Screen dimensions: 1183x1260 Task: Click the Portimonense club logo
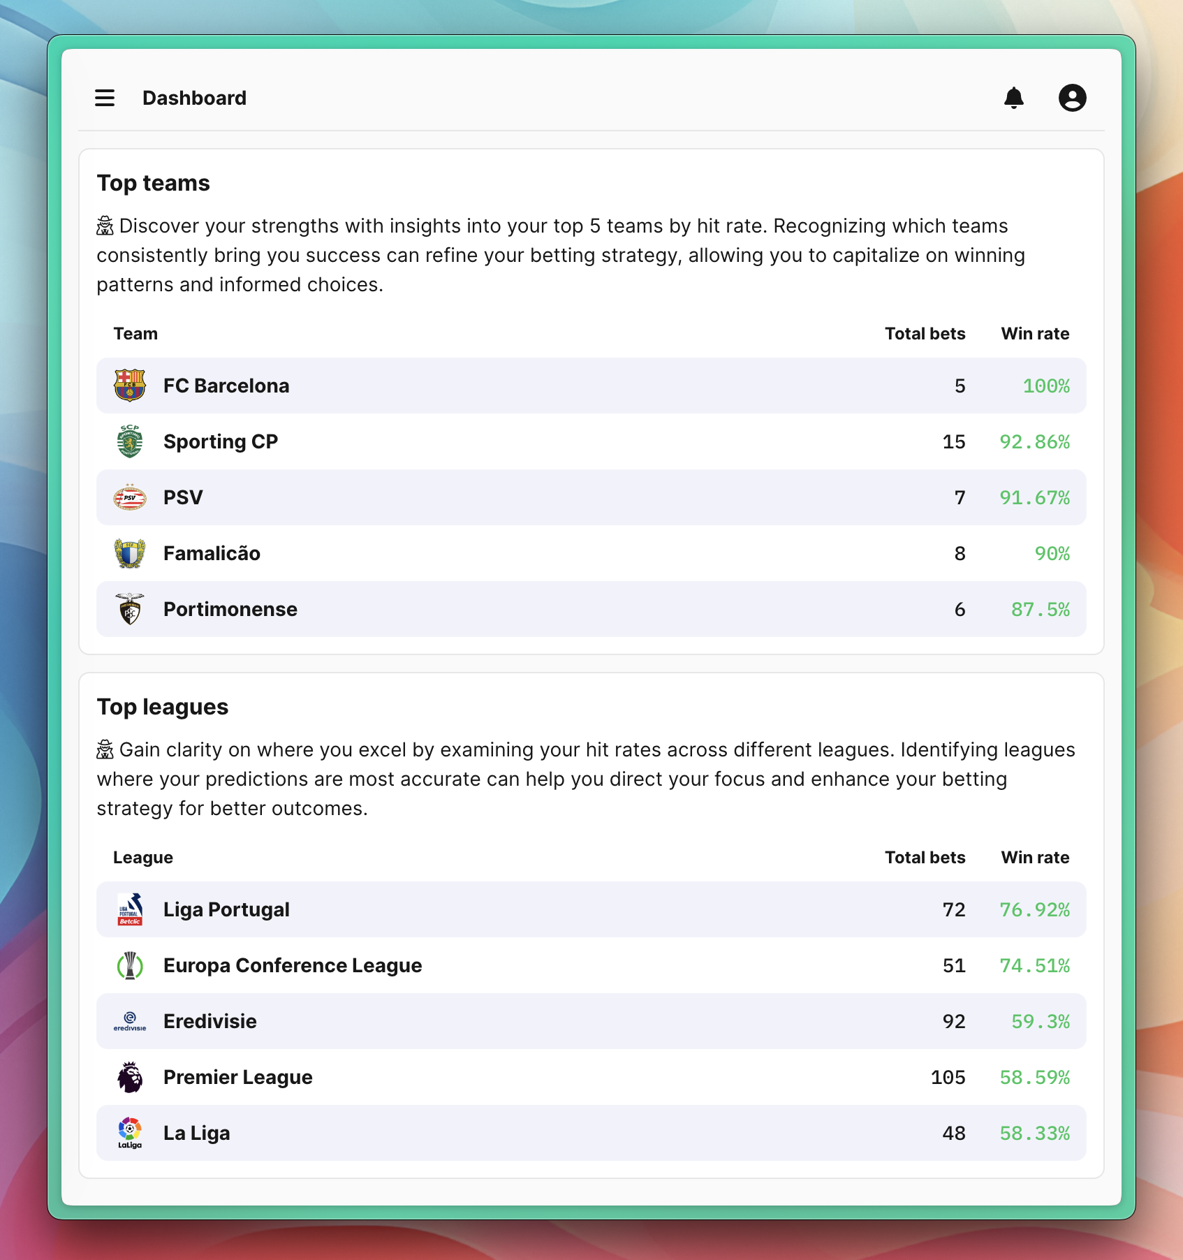(130, 609)
